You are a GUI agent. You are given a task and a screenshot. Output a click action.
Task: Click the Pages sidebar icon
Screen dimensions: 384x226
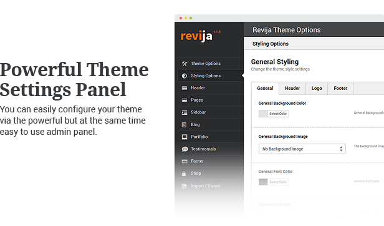click(x=185, y=100)
